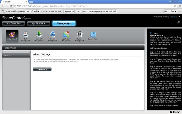Open the Setup Wizard icon
182x114 pixels.
tap(12, 36)
